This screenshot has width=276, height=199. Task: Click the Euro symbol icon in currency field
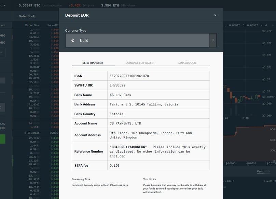72,40
